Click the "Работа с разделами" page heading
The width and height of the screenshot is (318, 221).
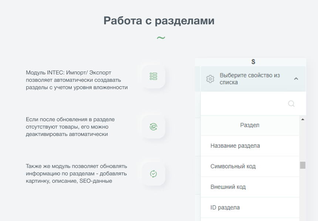(159, 21)
